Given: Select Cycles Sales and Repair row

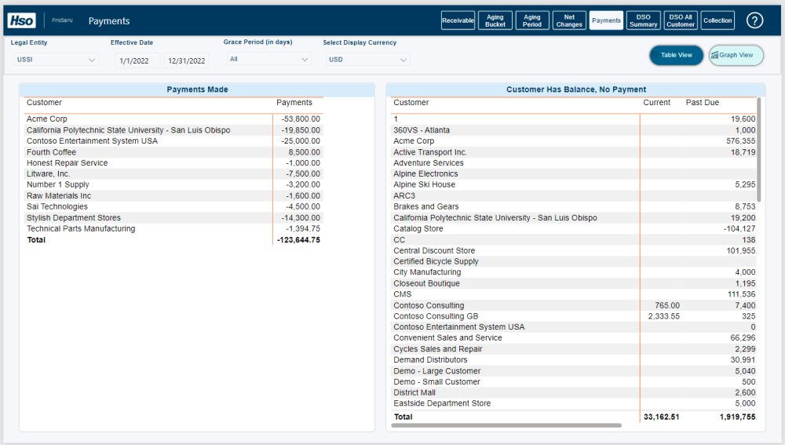Looking at the screenshot, I should coord(573,349).
